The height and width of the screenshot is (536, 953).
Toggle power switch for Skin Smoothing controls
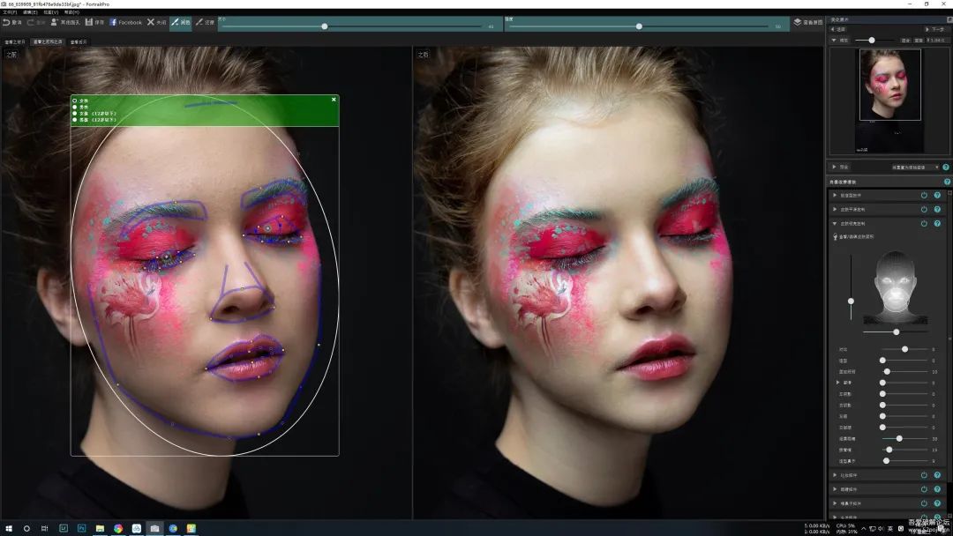coord(924,210)
